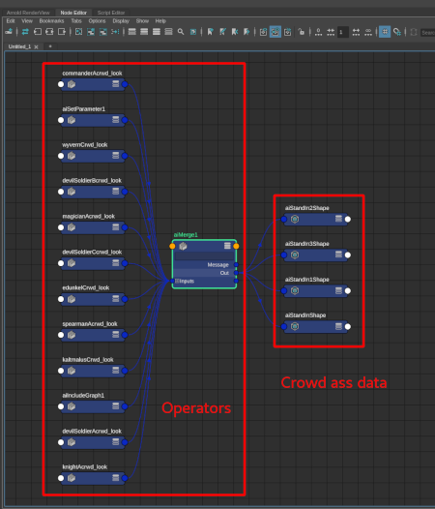Switch to the Script Editor tab
The width and height of the screenshot is (435, 509).
pyautogui.click(x=111, y=13)
